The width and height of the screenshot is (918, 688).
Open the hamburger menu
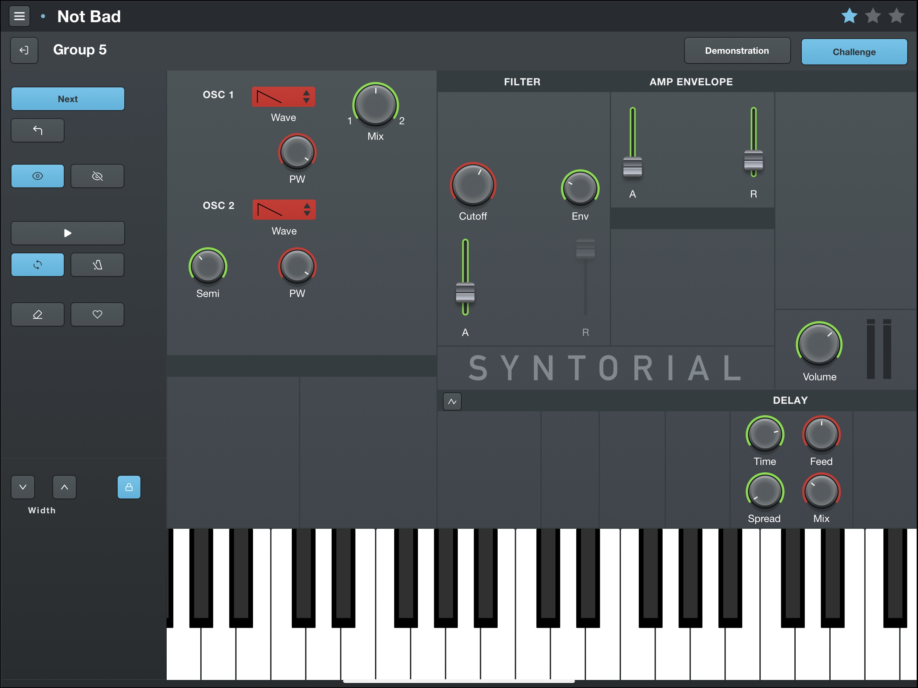click(19, 16)
